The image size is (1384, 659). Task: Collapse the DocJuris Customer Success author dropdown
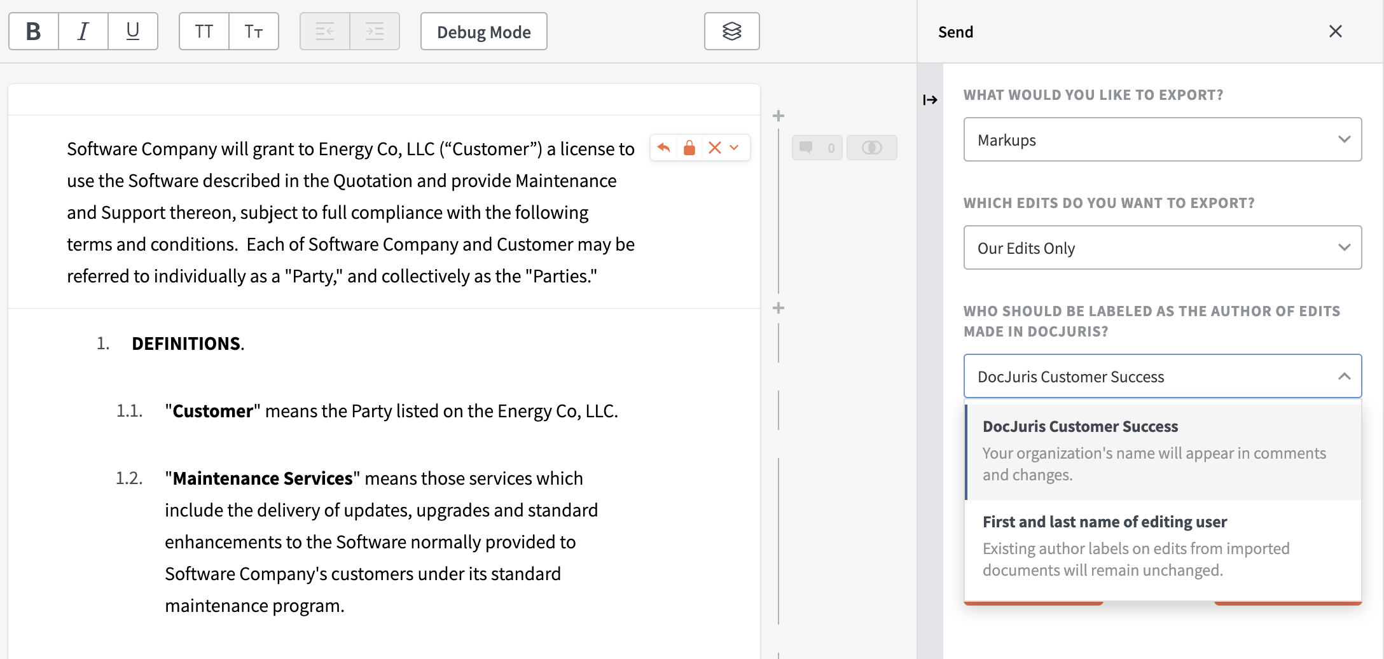coord(1163,376)
